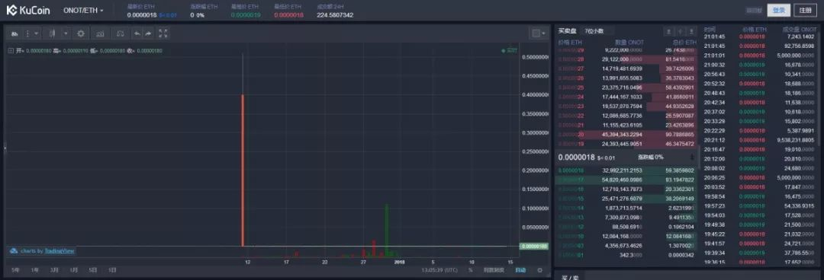Select the 5年 time range
The height and width of the screenshot is (280, 824).
point(16,270)
